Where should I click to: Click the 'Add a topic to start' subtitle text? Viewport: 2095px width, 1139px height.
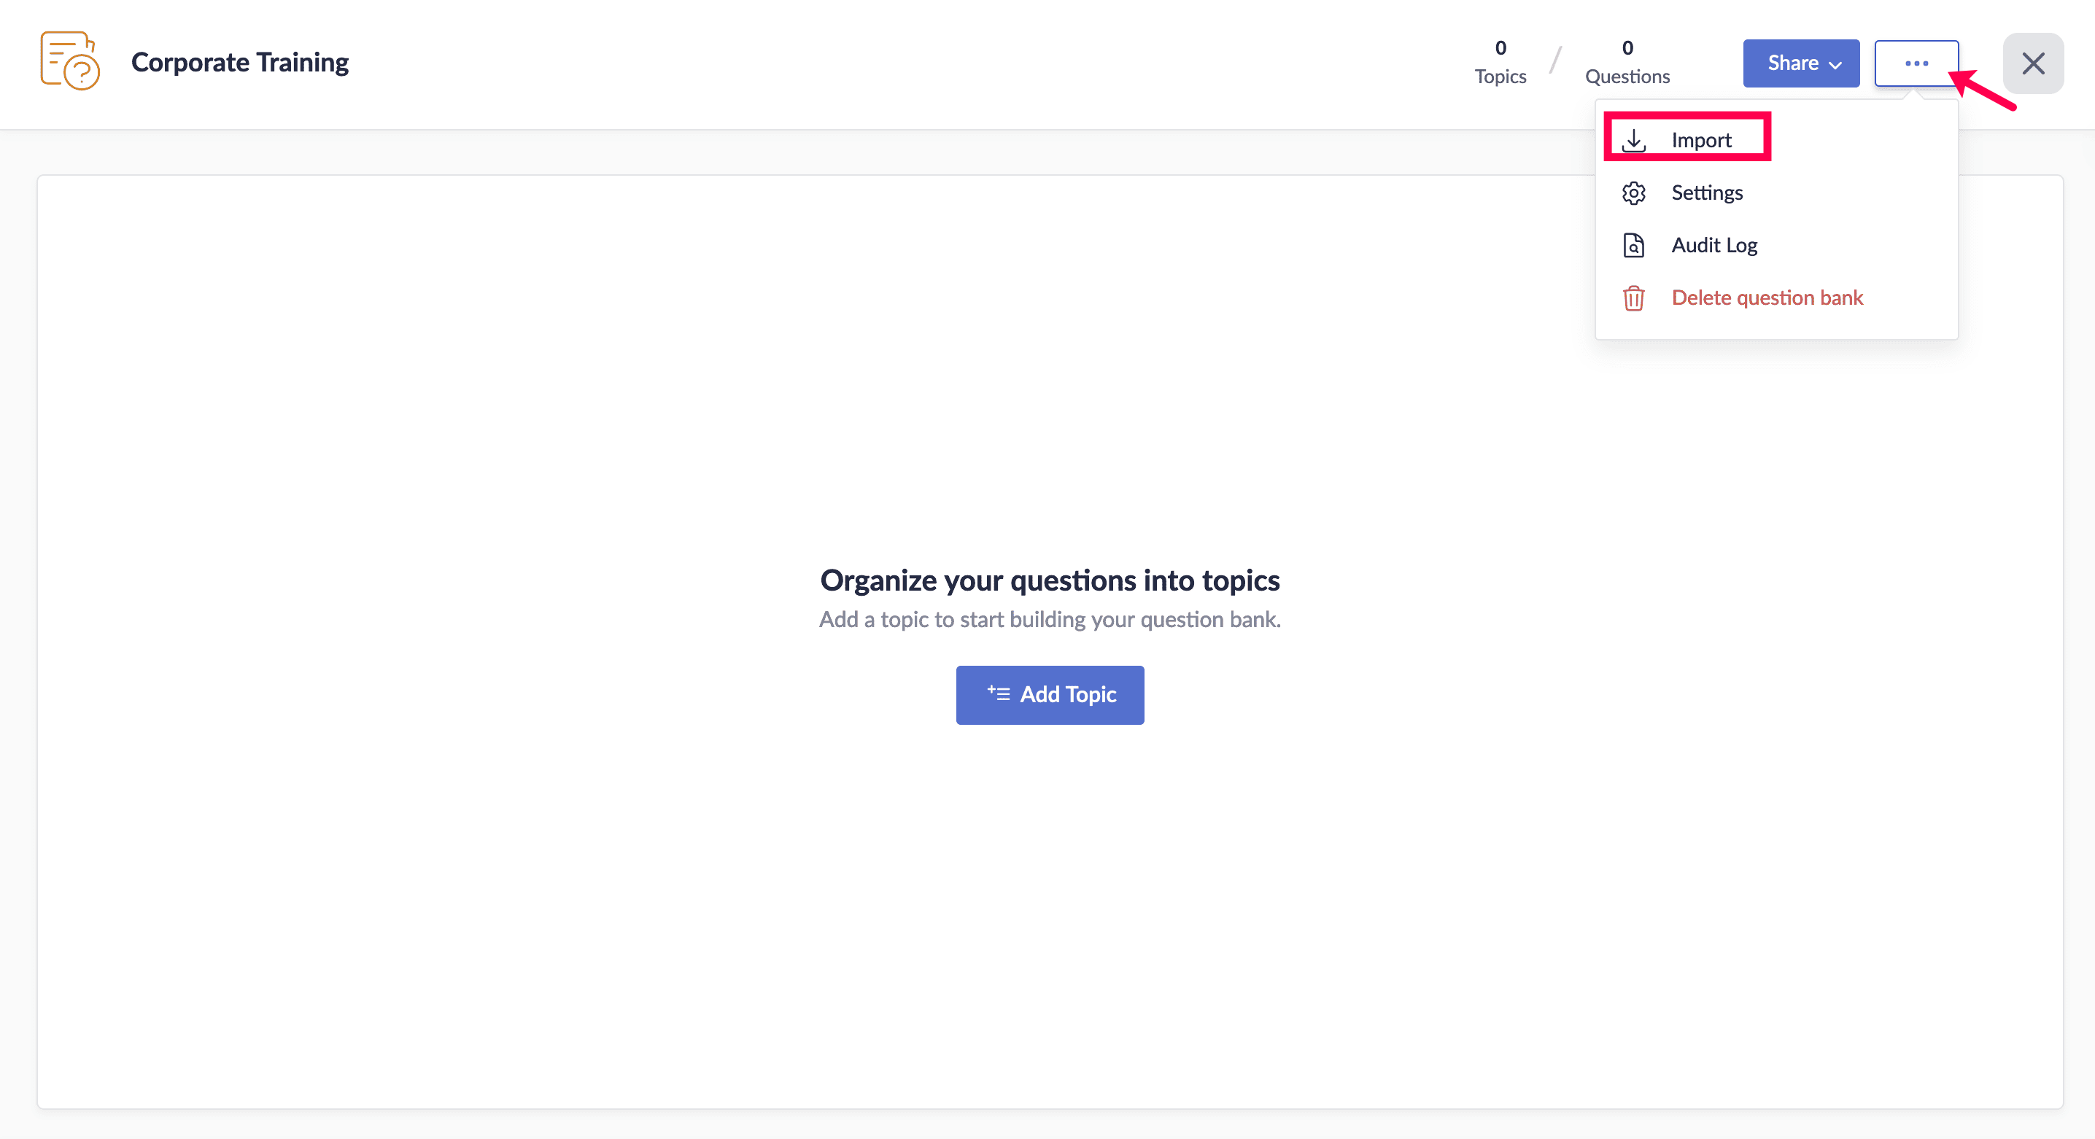click(1049, 620)
